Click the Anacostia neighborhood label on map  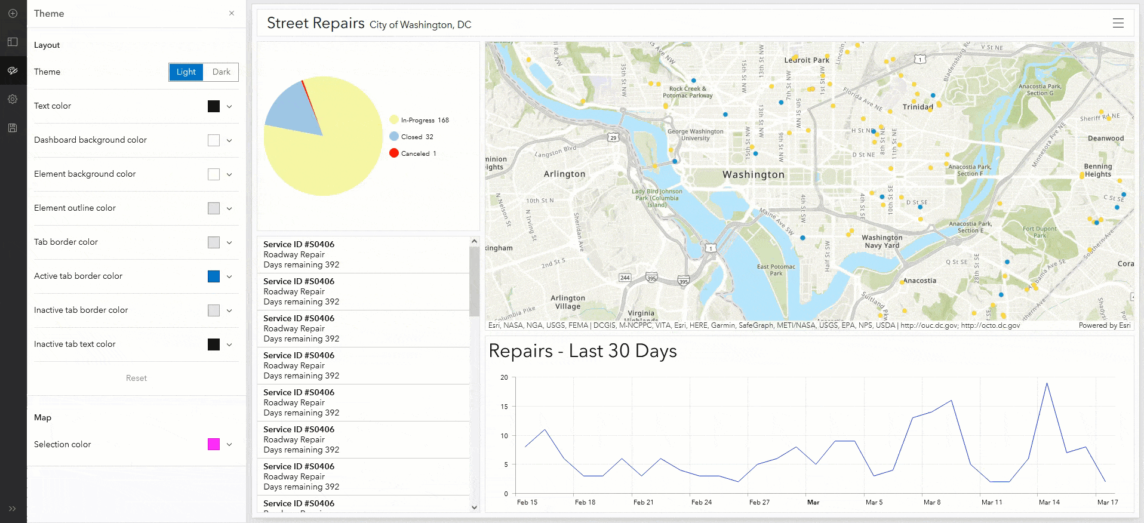point(919,281)
